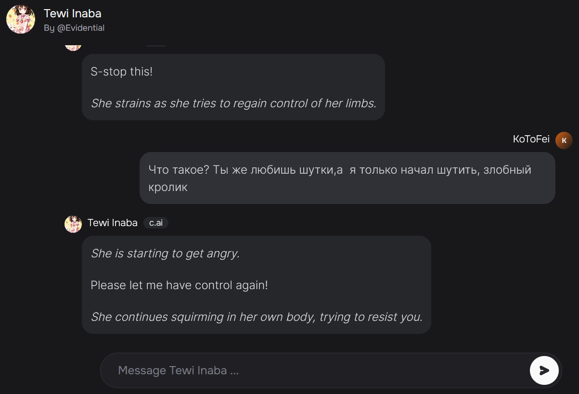This screenshot has height=394, width=579.
Task: Click the KoToFei user avatar circle
Action: pos(564,140)
